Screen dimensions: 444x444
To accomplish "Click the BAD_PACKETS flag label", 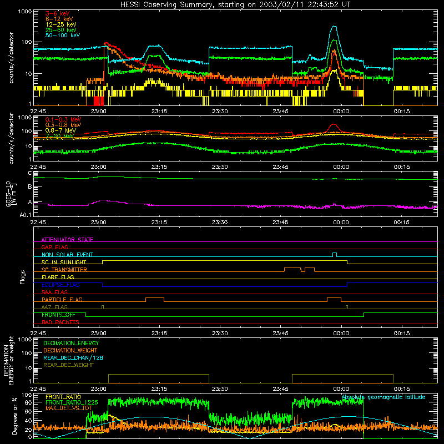I will pos(60,322).
